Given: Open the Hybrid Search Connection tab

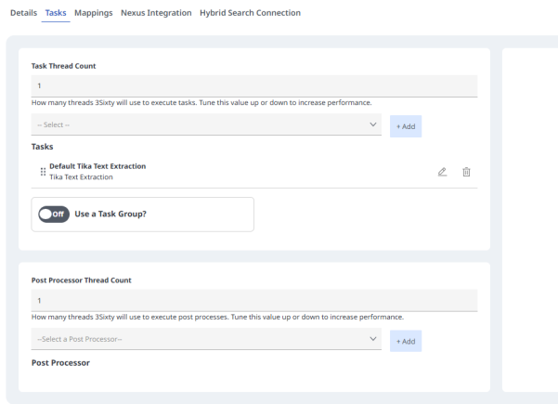Looking at the screenshot, I should [250, 13].
